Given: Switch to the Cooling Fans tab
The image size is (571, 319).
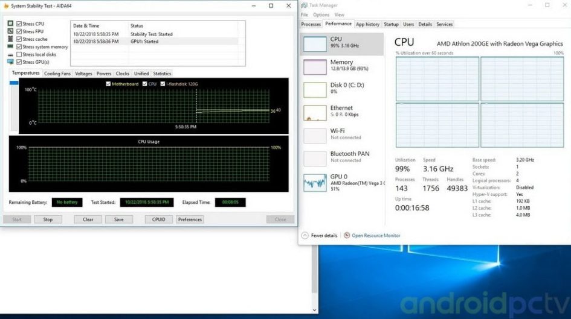Looking at the screenshot, I should (57, 74).
